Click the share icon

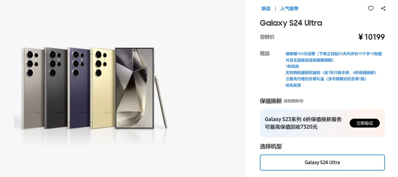[x=383, y=8]
